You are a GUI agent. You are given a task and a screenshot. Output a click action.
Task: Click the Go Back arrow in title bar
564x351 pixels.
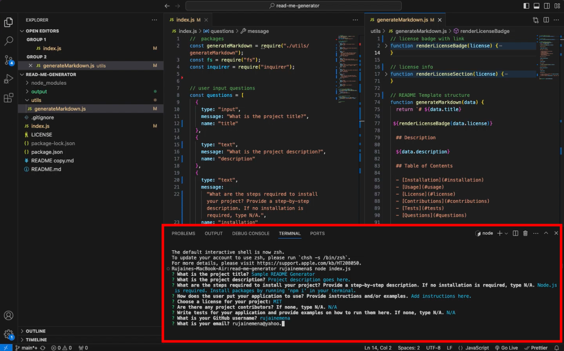(x=168, y=6)
